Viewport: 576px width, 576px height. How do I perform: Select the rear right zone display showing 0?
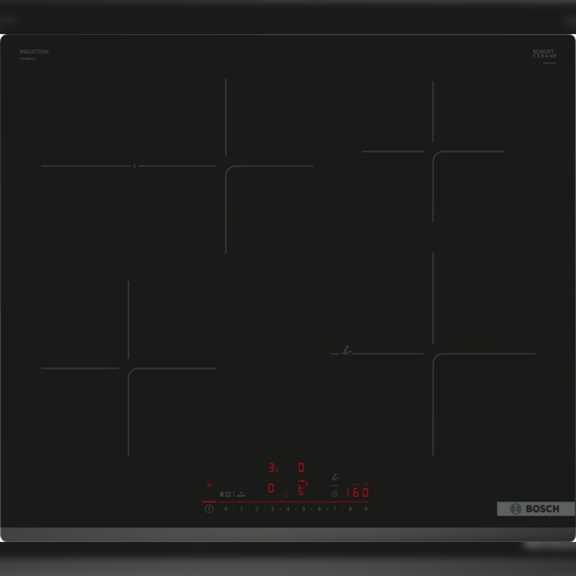tap(301, 467)
